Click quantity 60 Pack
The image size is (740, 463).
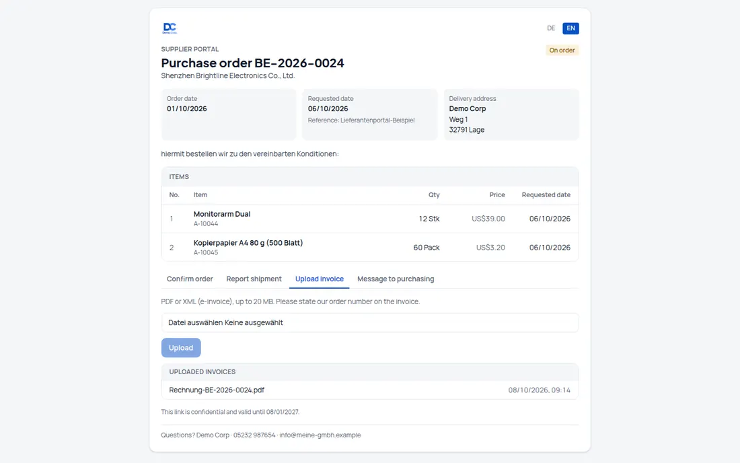[426, 248]
